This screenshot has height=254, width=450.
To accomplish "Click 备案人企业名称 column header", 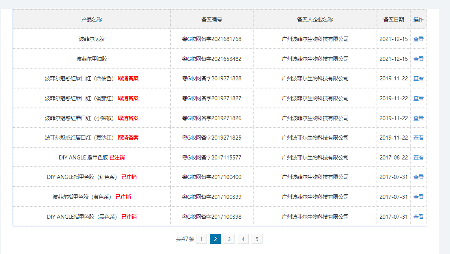I will [x=315, y=19].
